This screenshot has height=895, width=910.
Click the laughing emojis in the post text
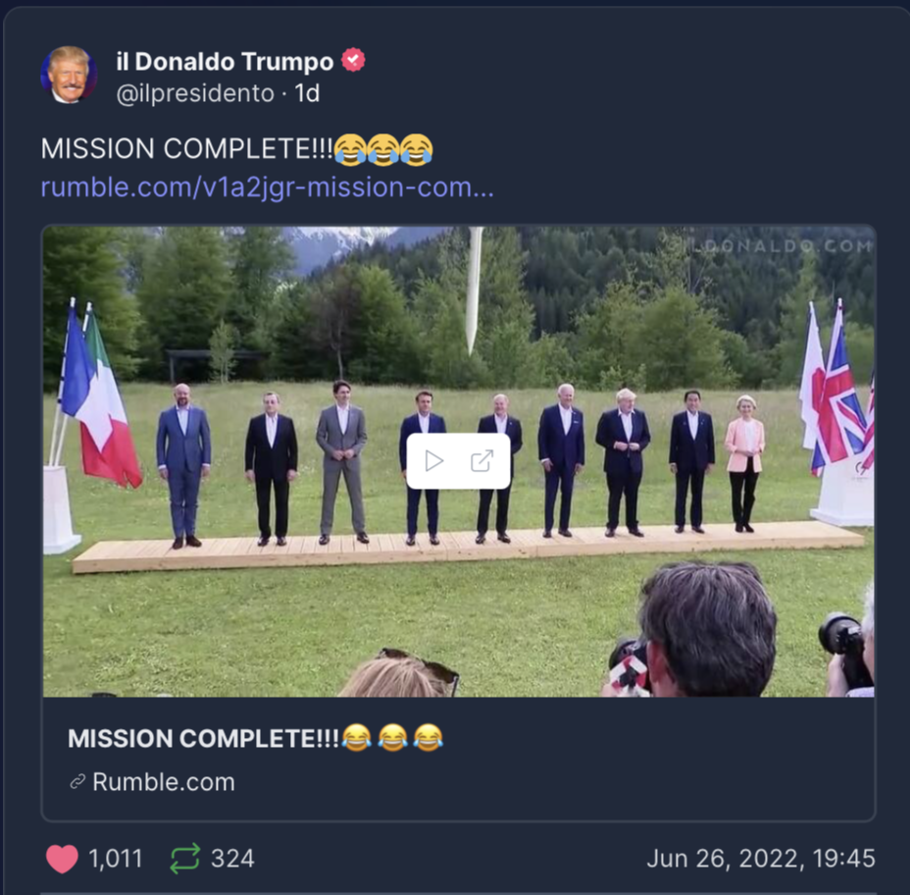[x=383, y=149]
